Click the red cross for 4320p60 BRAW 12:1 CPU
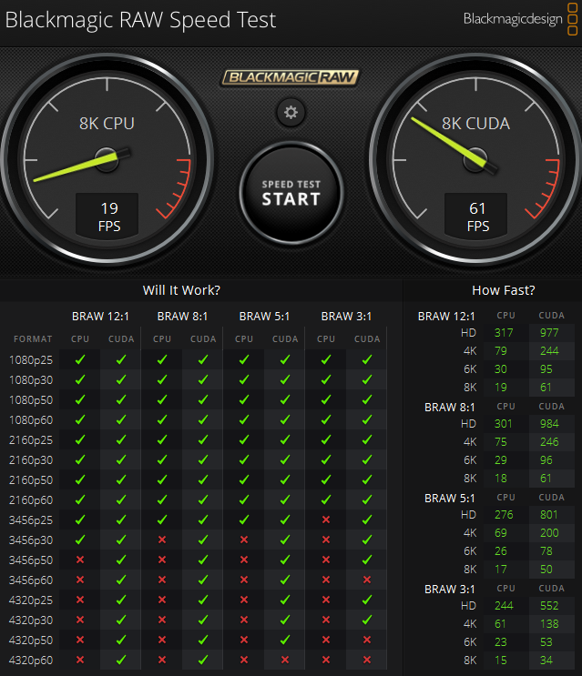This screenshot has height=676, width=582. [x=80, y=660]
